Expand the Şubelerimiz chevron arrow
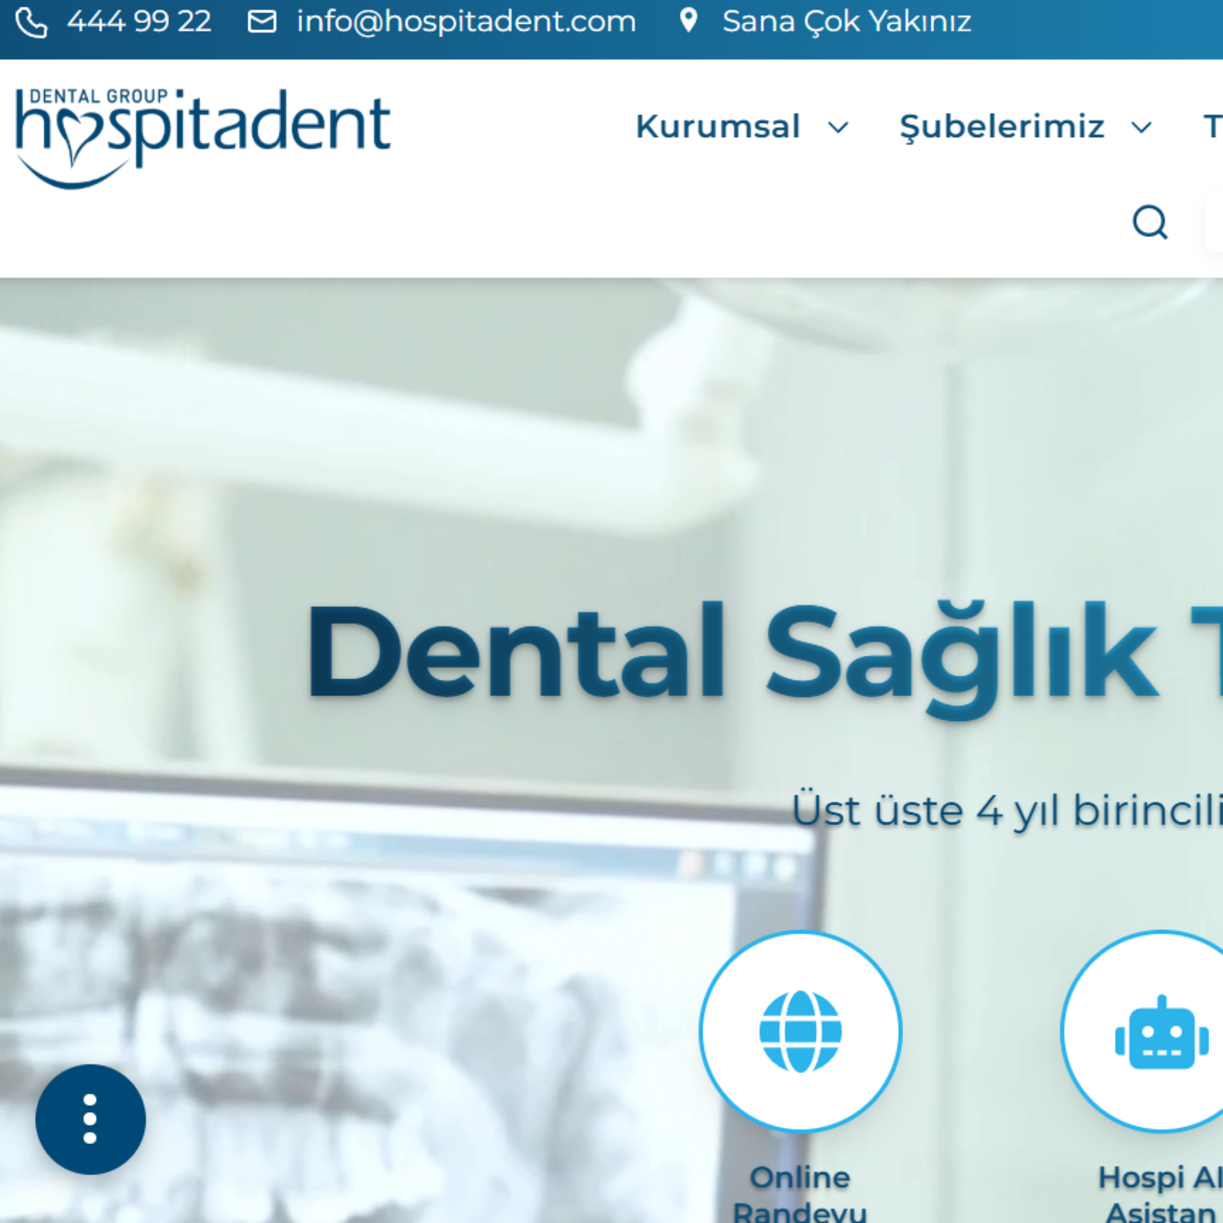Viewport: 1223px width, 1223px height. [x=1141, y=127]
